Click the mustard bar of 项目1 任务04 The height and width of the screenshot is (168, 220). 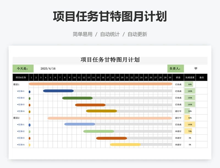pos(101,111)
